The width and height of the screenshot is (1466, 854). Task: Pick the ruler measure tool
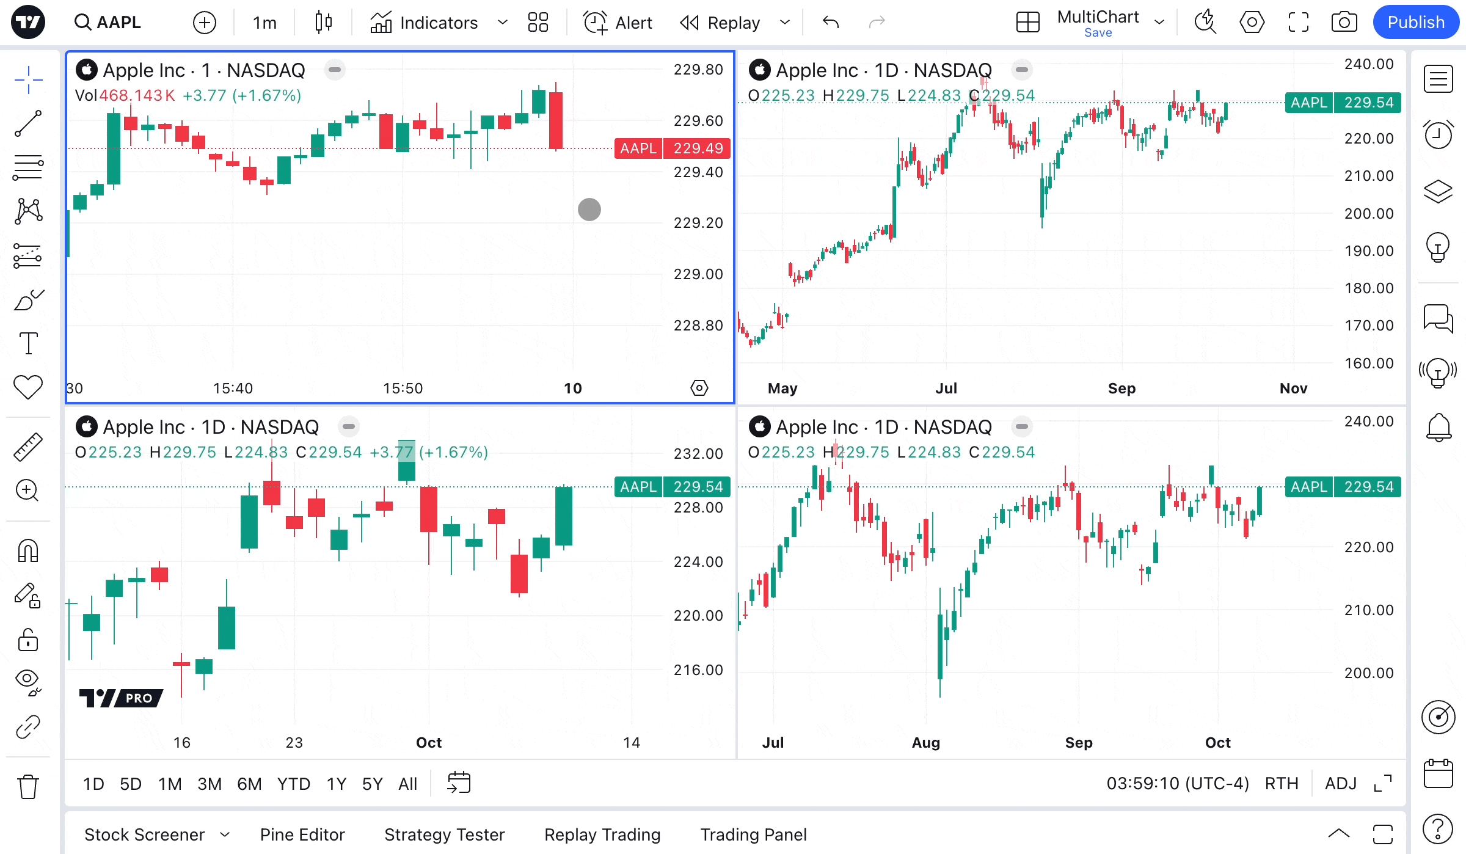pyautogui.click(x=28, y=447)
